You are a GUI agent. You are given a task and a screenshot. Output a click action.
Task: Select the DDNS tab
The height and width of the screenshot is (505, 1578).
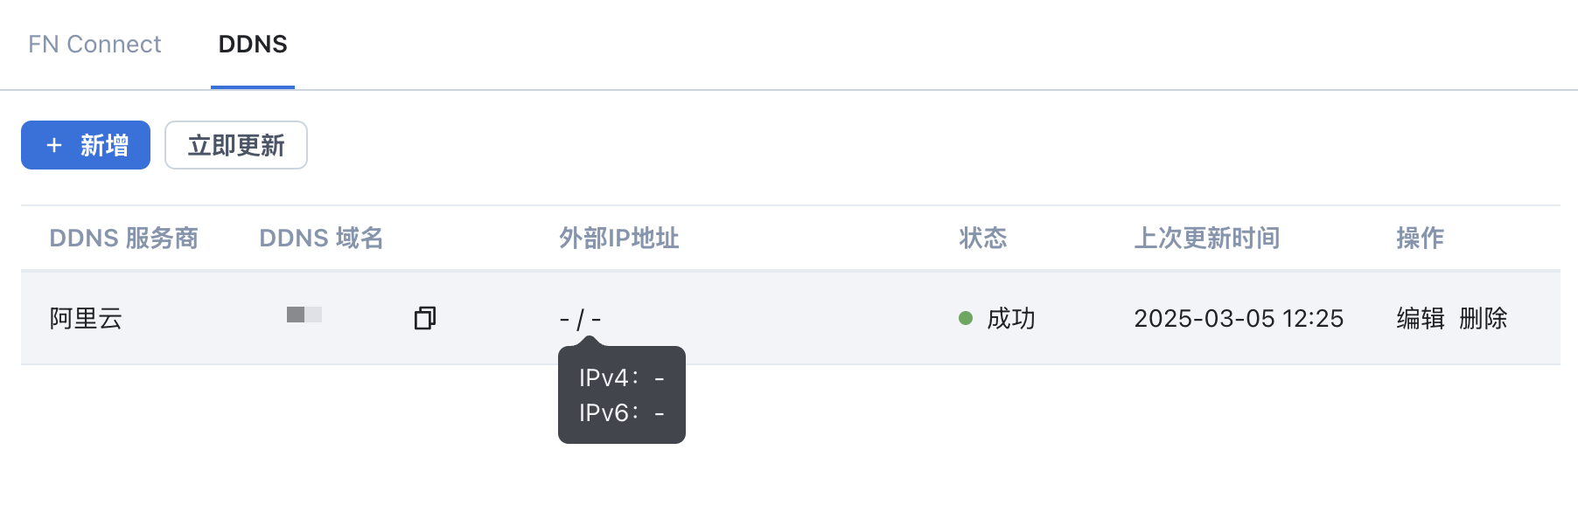click(x=253, y=45)
